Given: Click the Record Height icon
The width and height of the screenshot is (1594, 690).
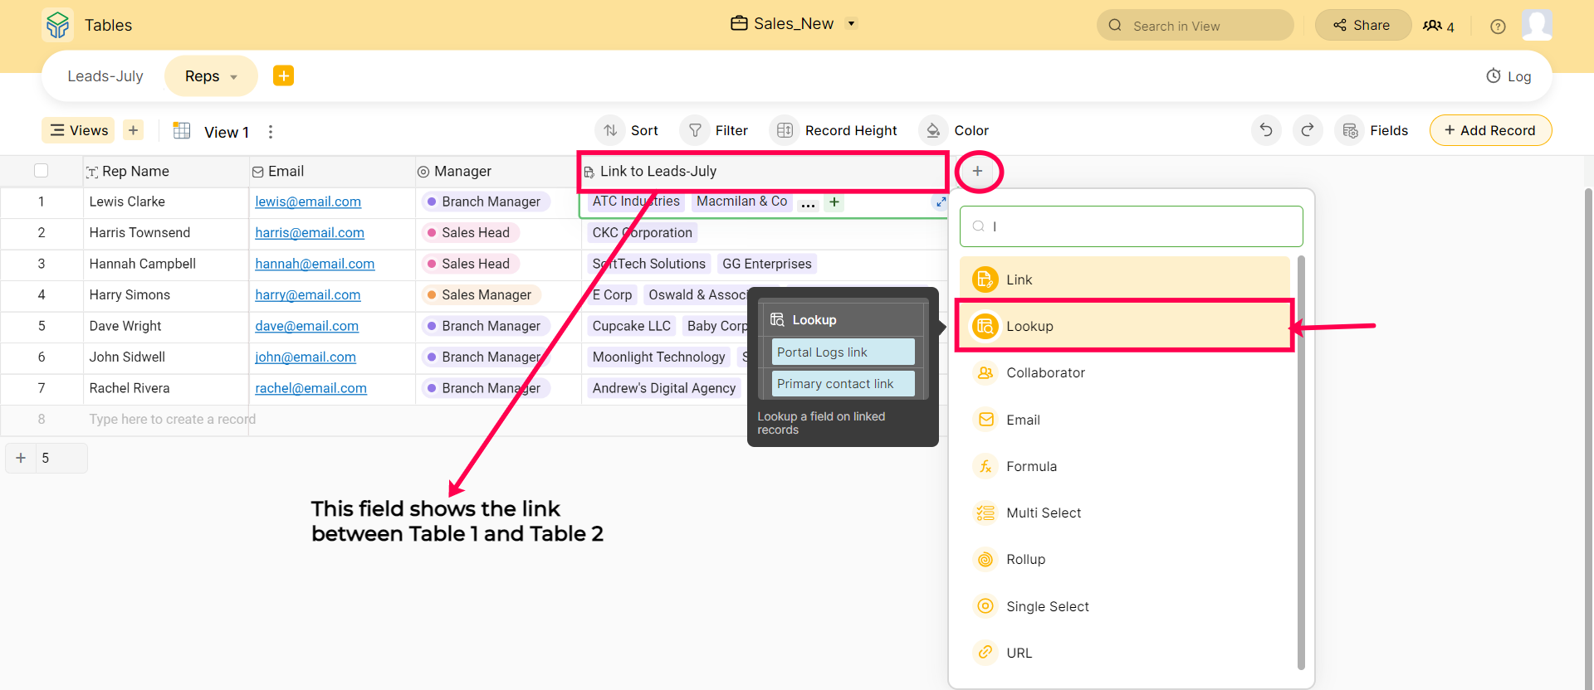Looking at the screenshot, I should click(x=784, y=130).
